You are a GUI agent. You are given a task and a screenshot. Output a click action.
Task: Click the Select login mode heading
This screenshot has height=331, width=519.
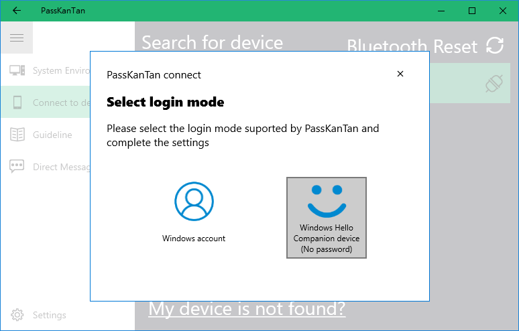(165, 102)
